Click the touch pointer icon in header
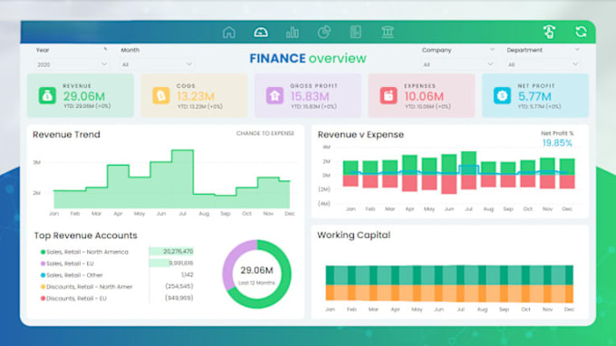 [549, 32]
